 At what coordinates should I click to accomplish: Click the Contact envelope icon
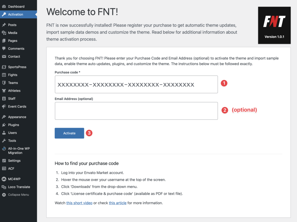4,57
